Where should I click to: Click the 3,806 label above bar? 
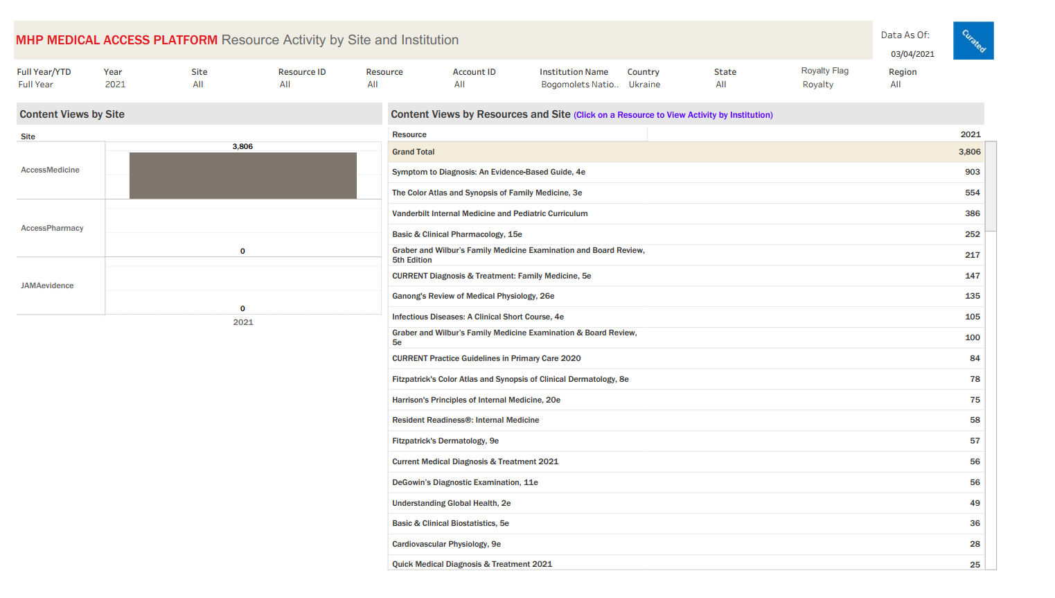point(242,146)
